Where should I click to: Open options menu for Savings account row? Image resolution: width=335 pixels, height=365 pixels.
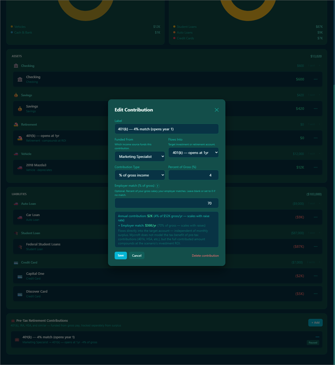click(316, 109)
